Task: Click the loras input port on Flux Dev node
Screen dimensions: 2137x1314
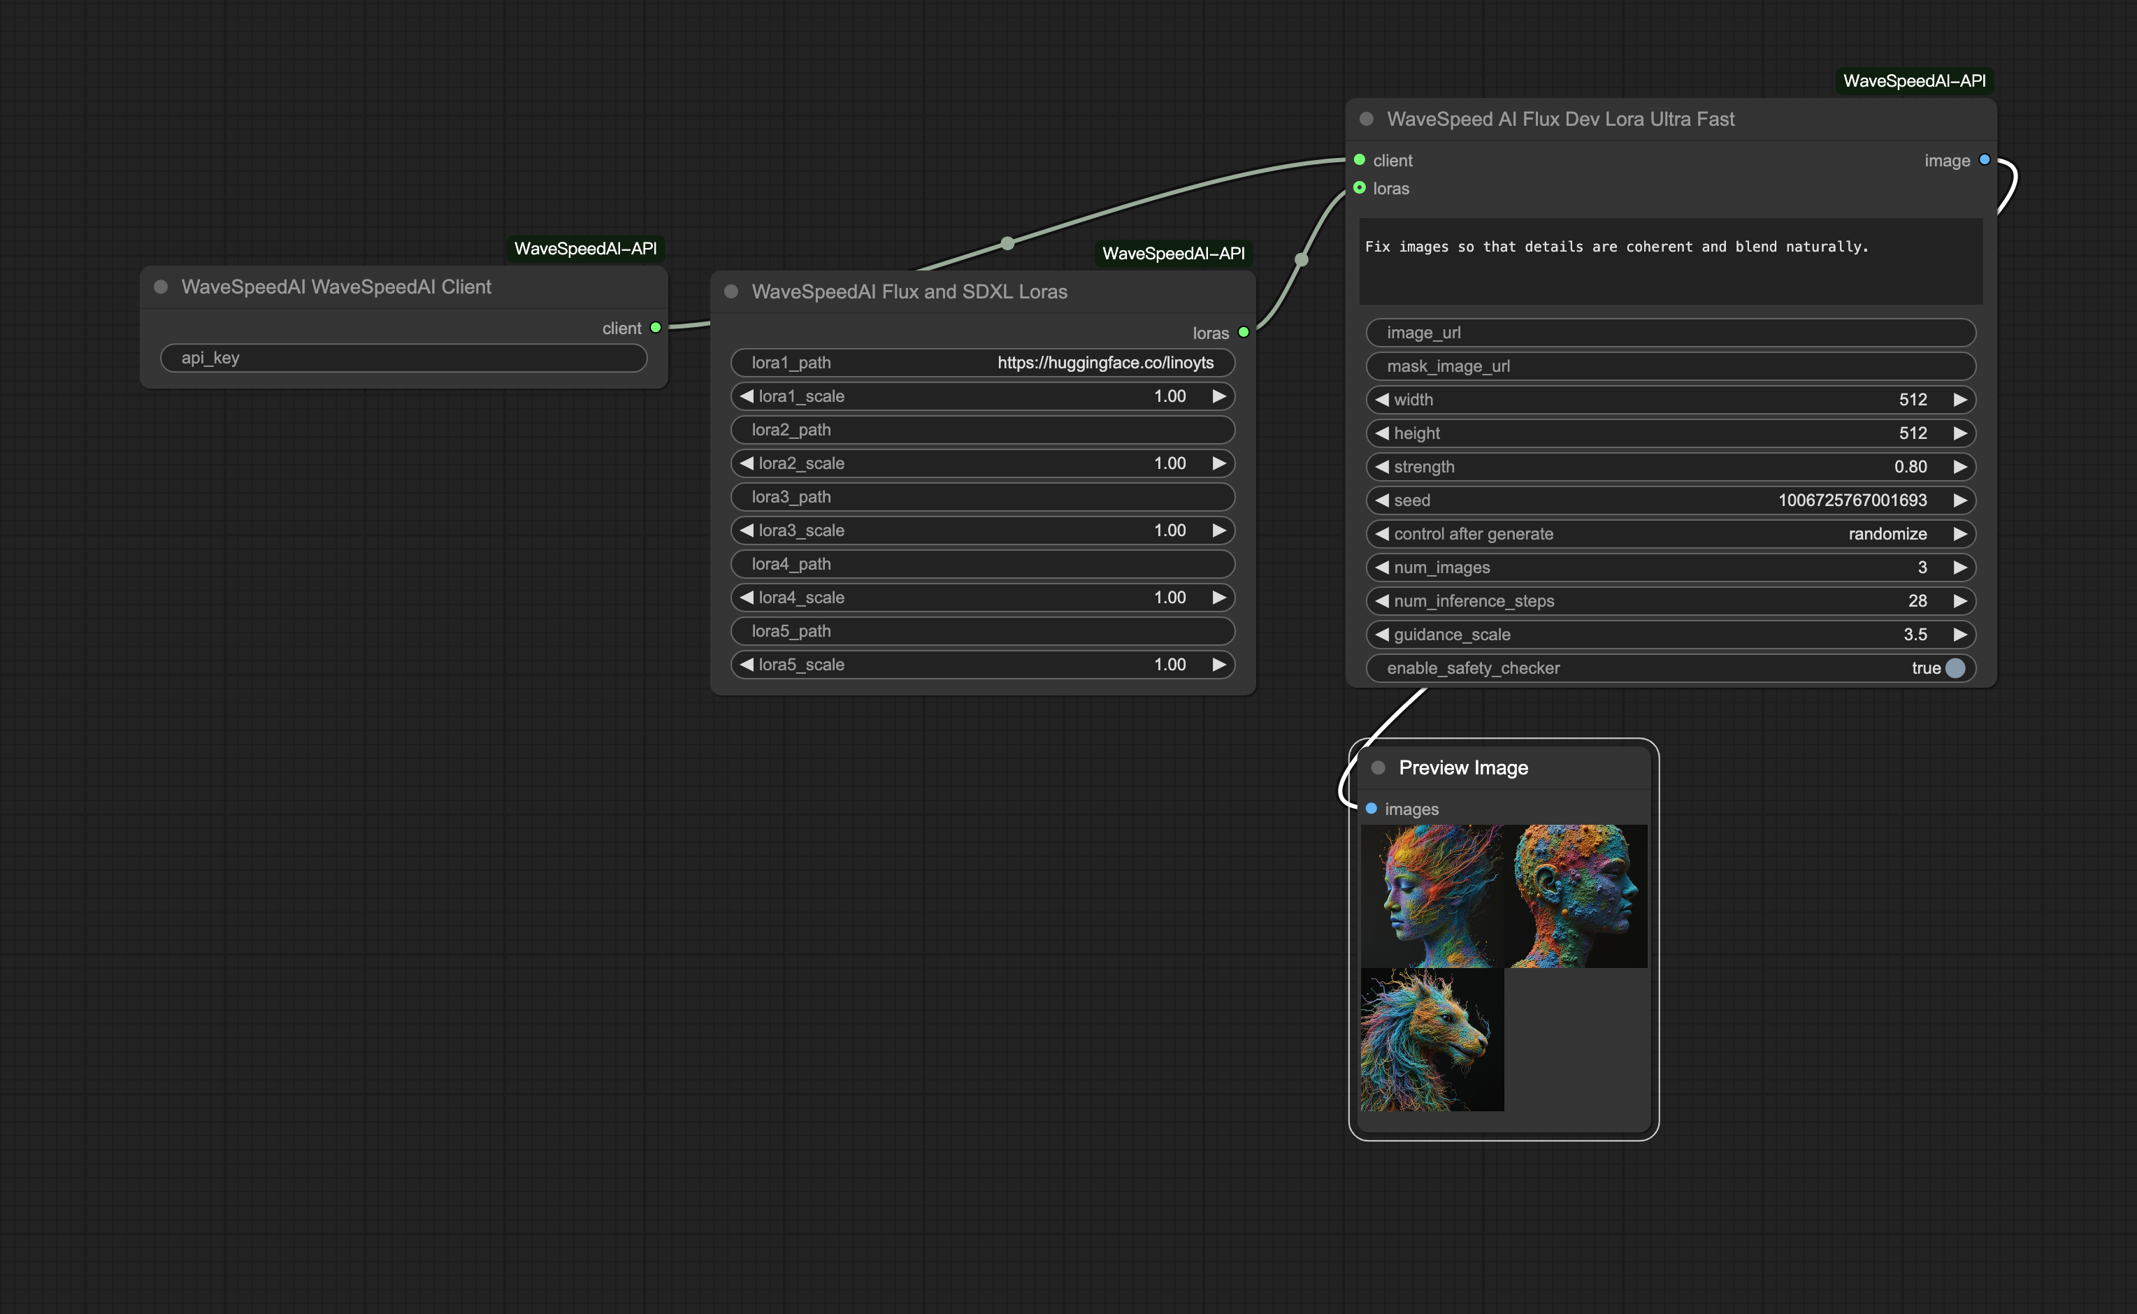Action: point(1360,188)
